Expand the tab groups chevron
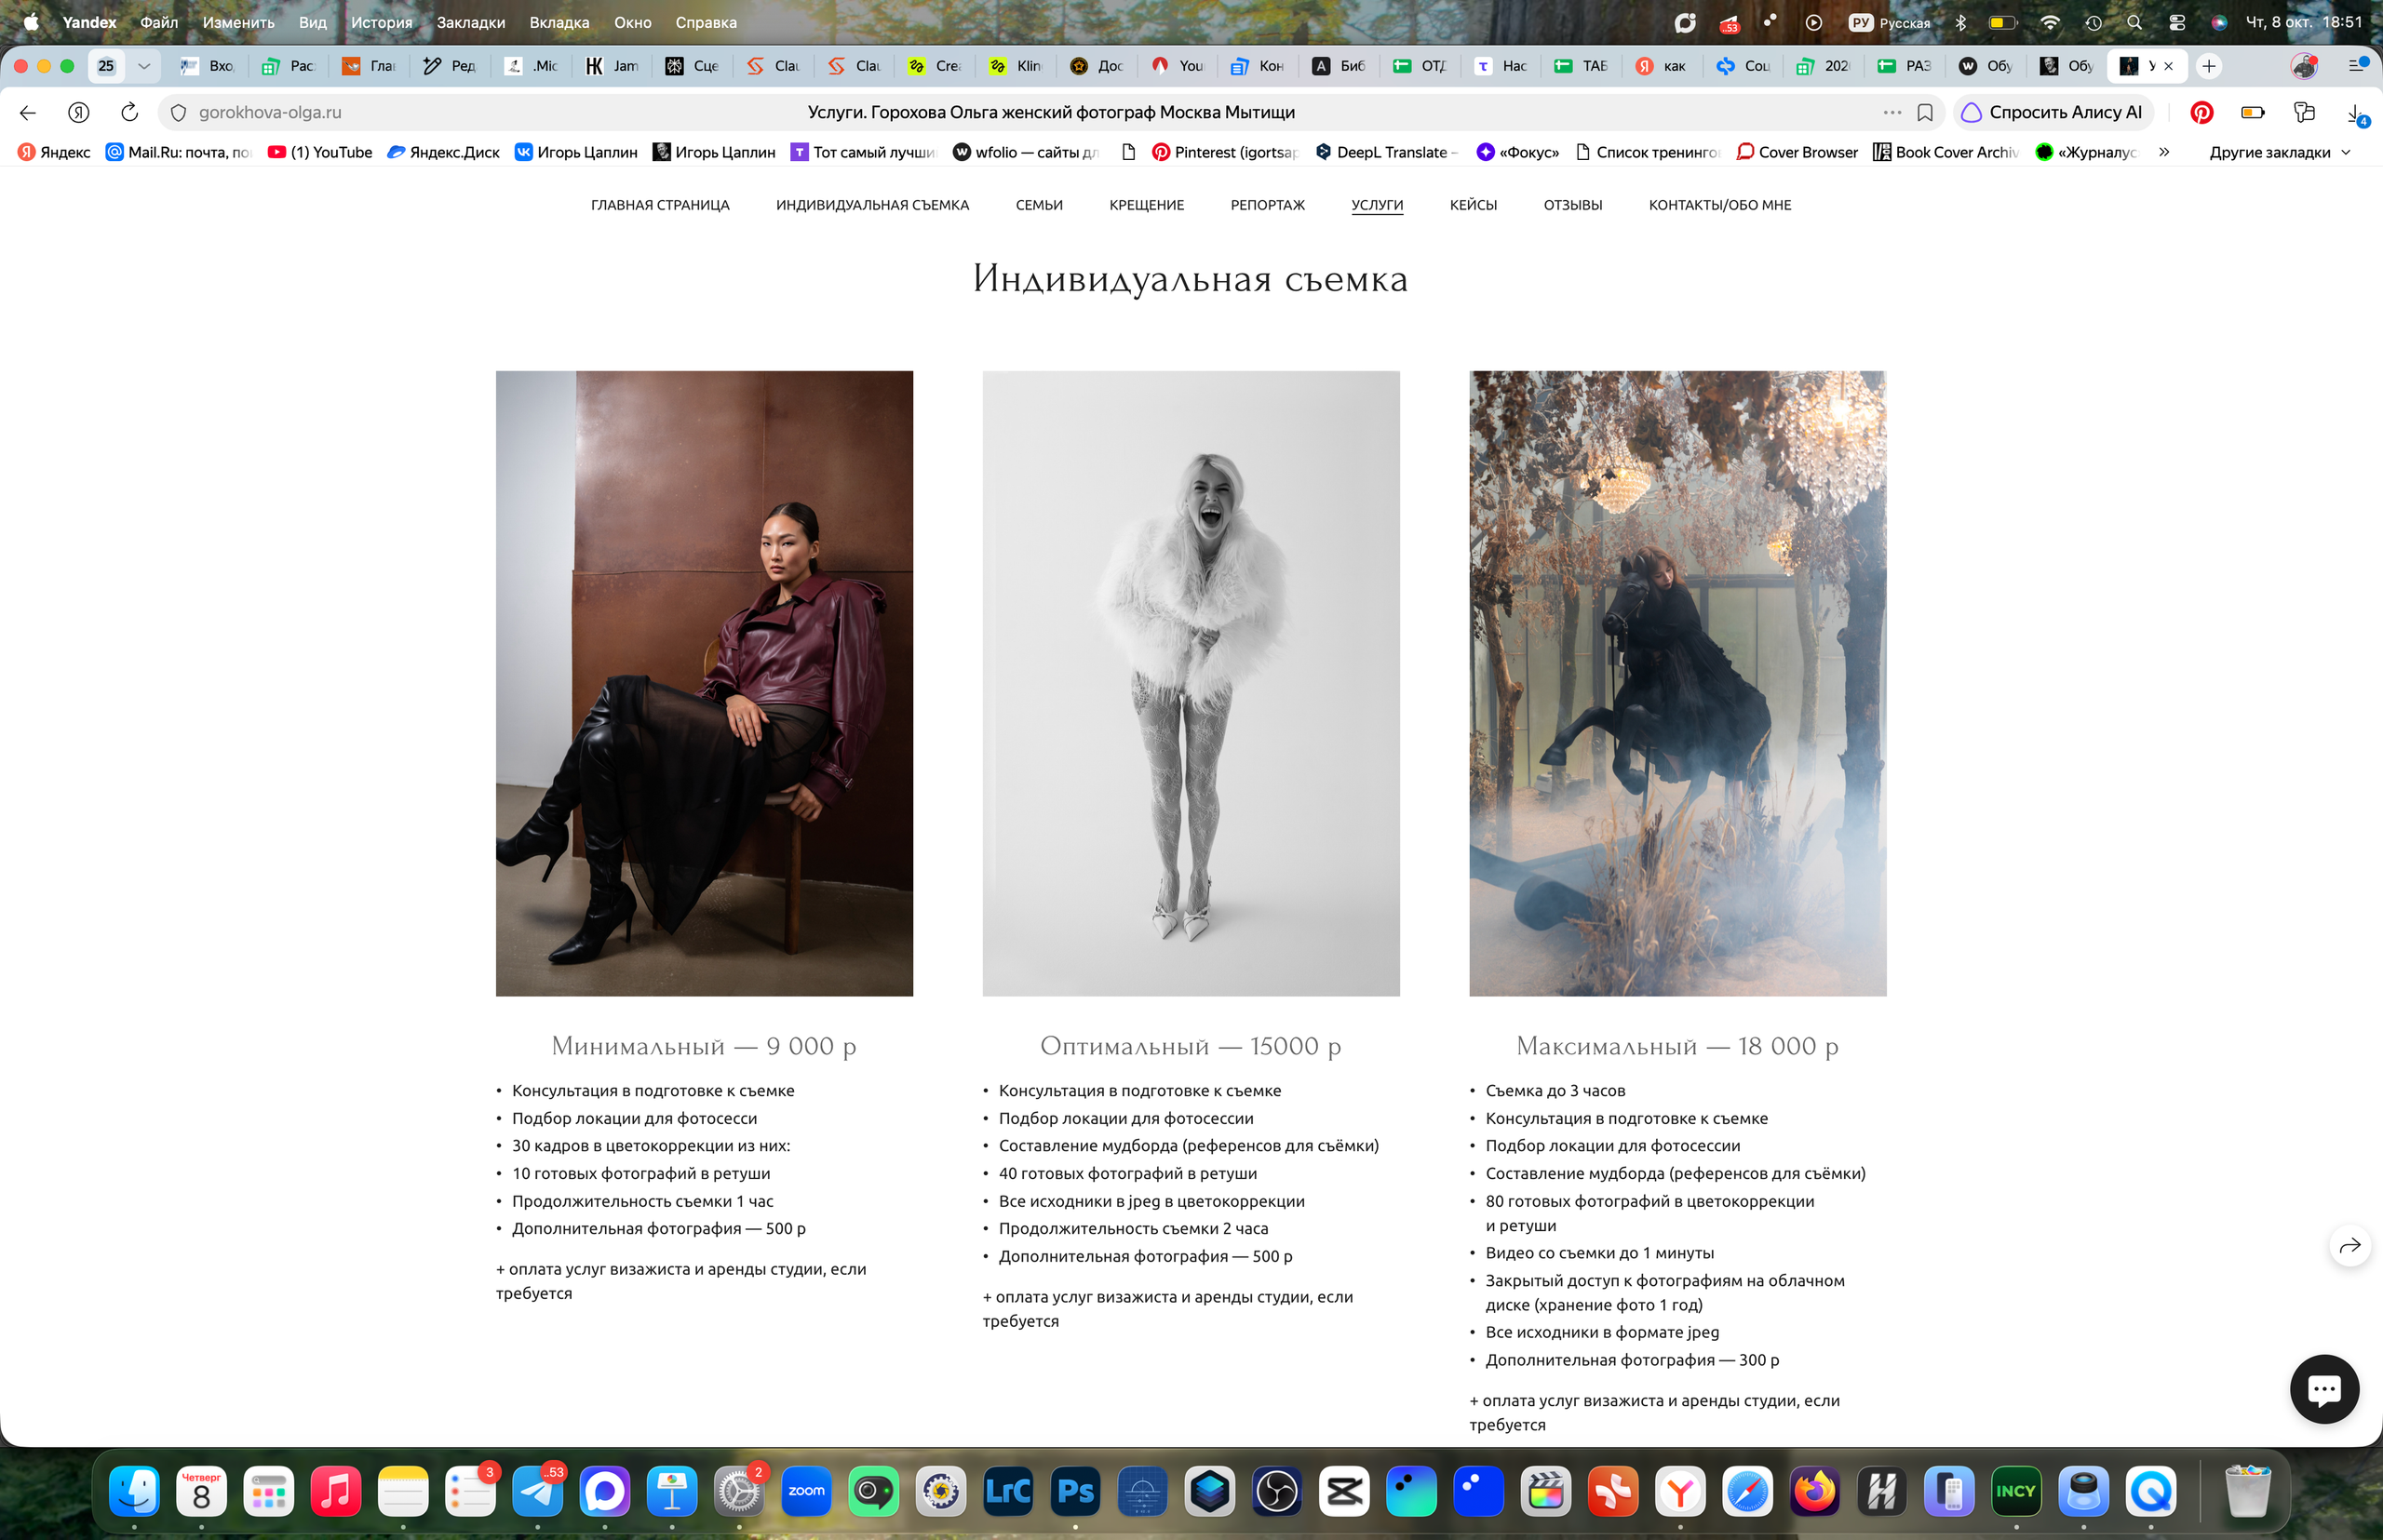The height and width of the screenshot is (1540, 2383). coord(144,66)
